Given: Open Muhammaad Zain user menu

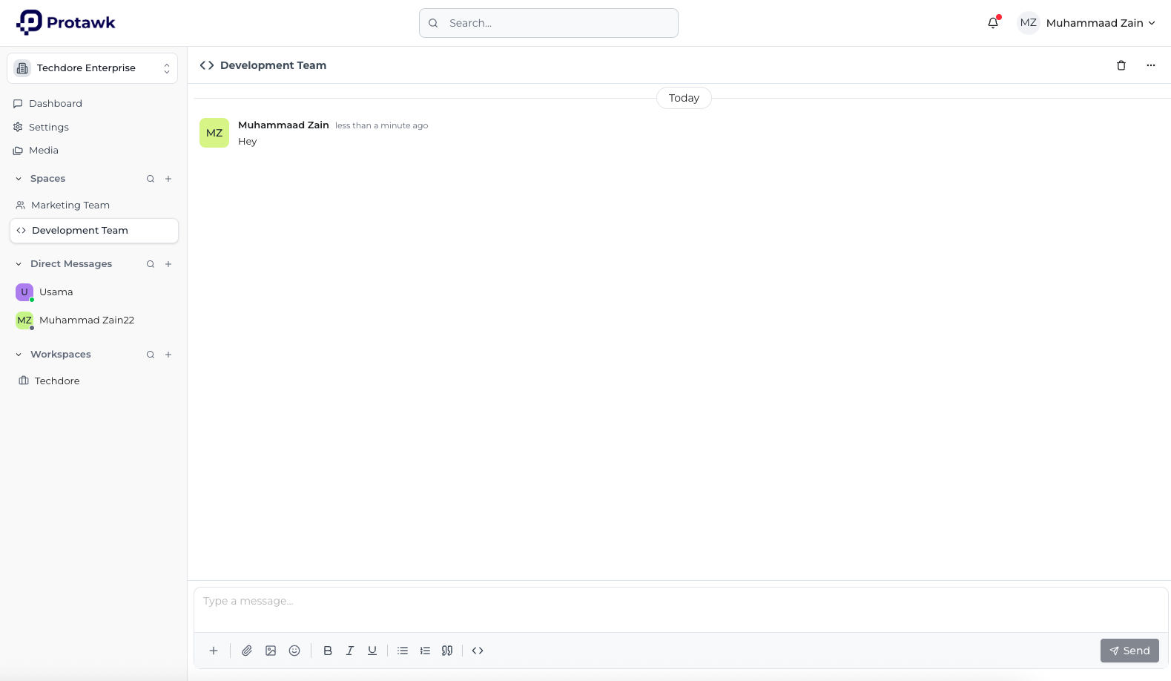Looking at the screenshot, I should pos(1086,23).
